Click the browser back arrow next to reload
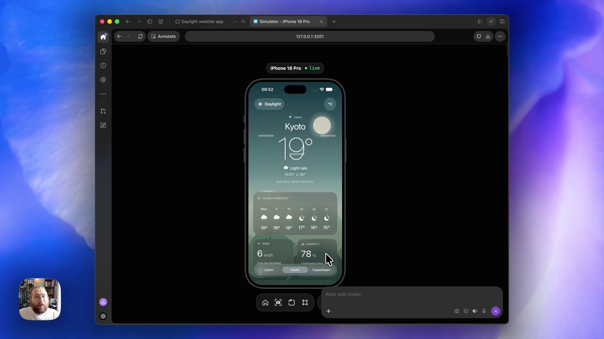This screenshot has width=604, height=339. pos(119,36)
